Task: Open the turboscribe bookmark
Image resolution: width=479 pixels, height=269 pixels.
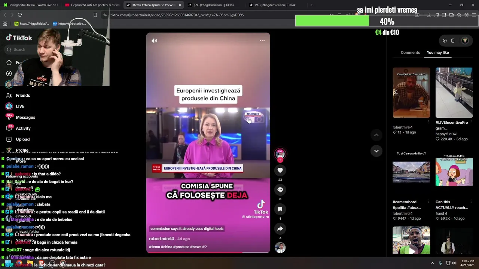Action: [x=69, y=24]
